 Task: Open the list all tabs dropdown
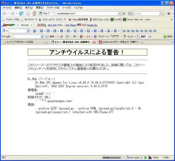[173, 42]
